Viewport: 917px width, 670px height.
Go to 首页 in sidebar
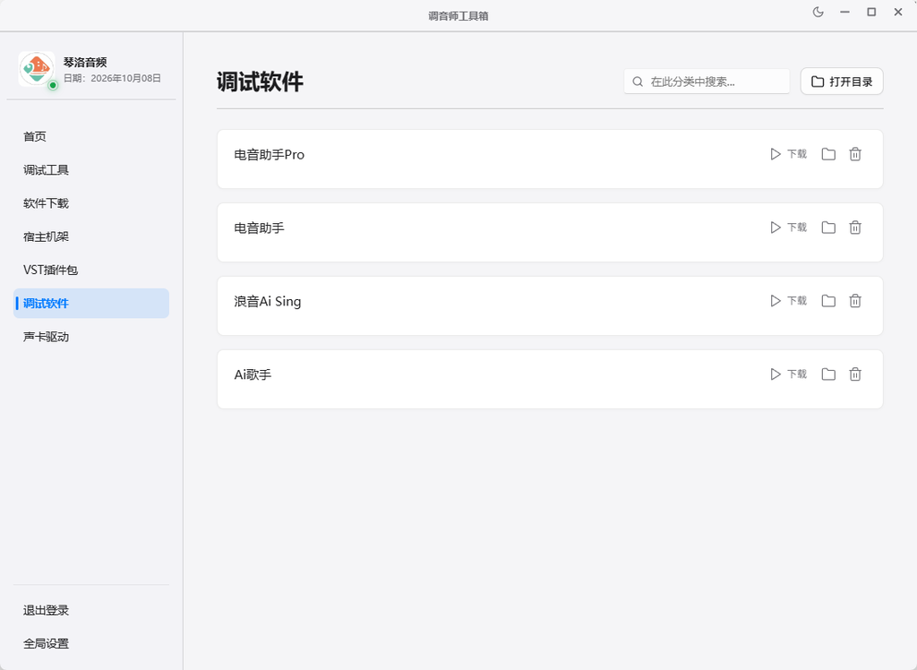coord(91,136)
